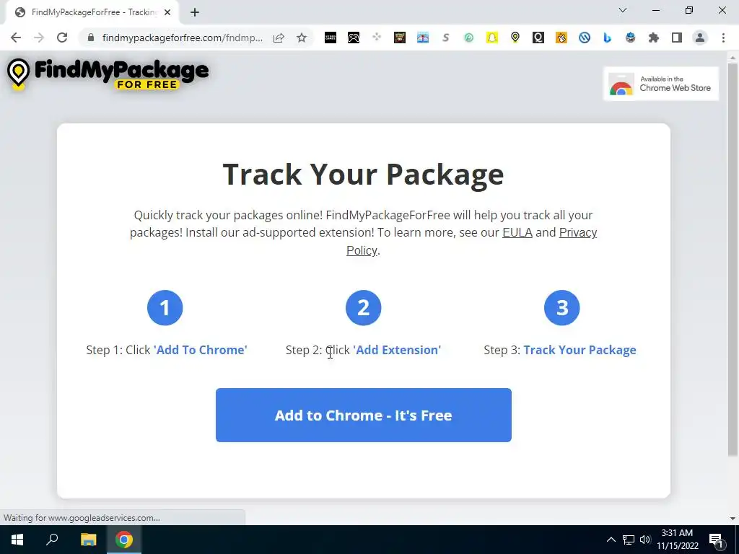739x554 pixels.
Task: Open the taskbar clock and date
Action: click(x=678, y=540)
